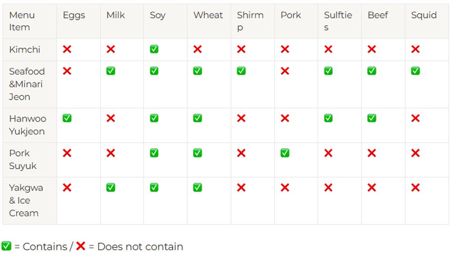This screenshot has width=451, height=261.
Task: Click Yakgwa & Ice Cream Milk check mark
Action: pyautogui.click(x=110, y=187)
